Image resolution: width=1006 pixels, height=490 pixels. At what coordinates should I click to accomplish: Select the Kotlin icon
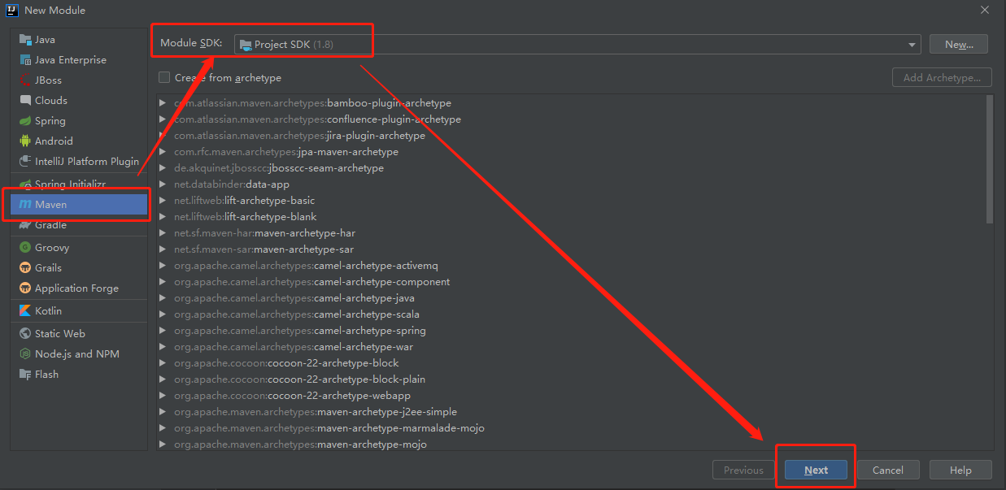pyautogui.click(x=25, y=310)
